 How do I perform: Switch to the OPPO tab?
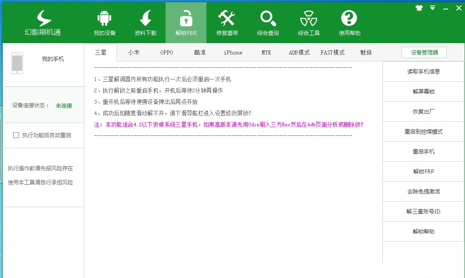pos(166,53)
